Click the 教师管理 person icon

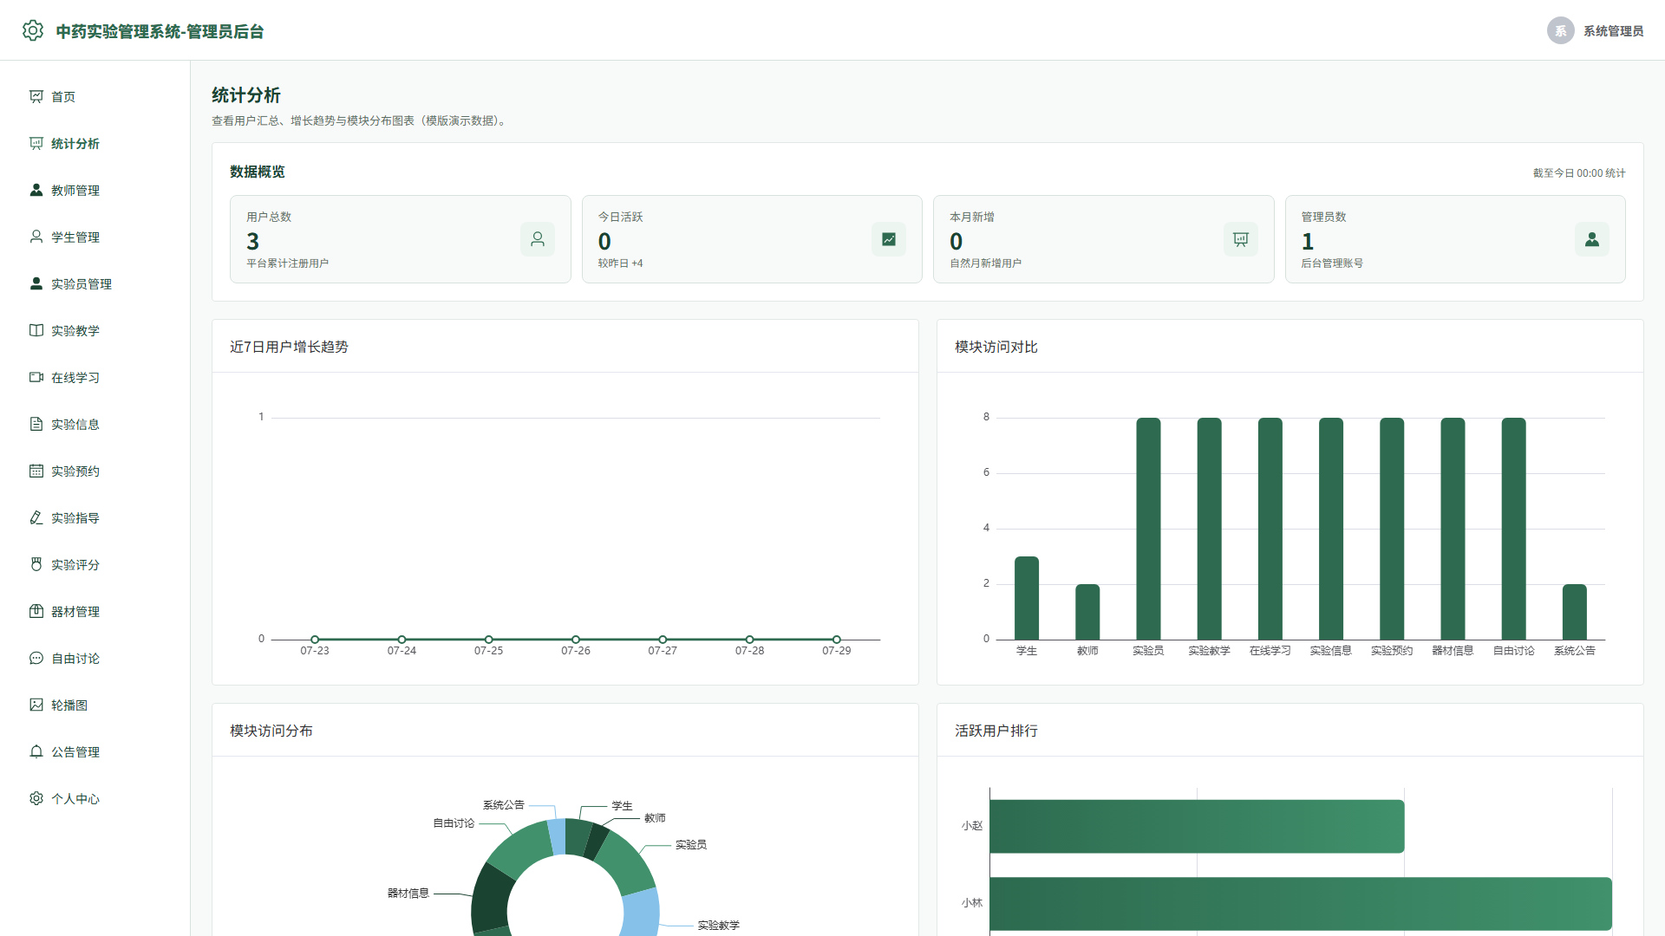point(36,190)
